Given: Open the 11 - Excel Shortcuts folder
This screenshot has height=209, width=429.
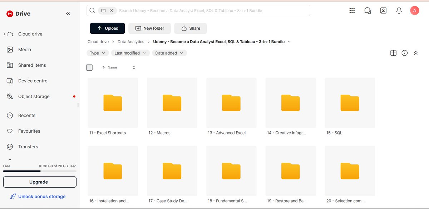Looking at the screenshot, I should point(113,107).
